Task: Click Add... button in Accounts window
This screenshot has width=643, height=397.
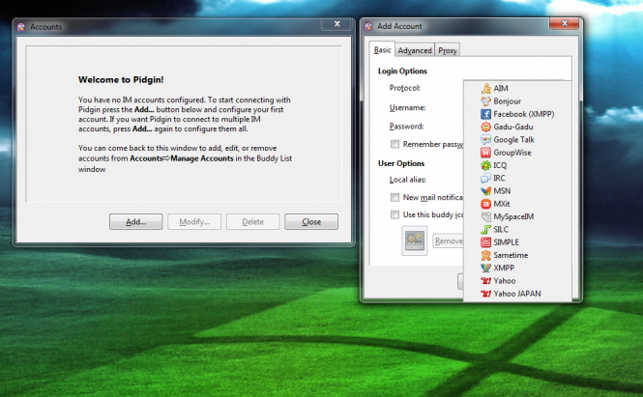Action: [135, 221]
